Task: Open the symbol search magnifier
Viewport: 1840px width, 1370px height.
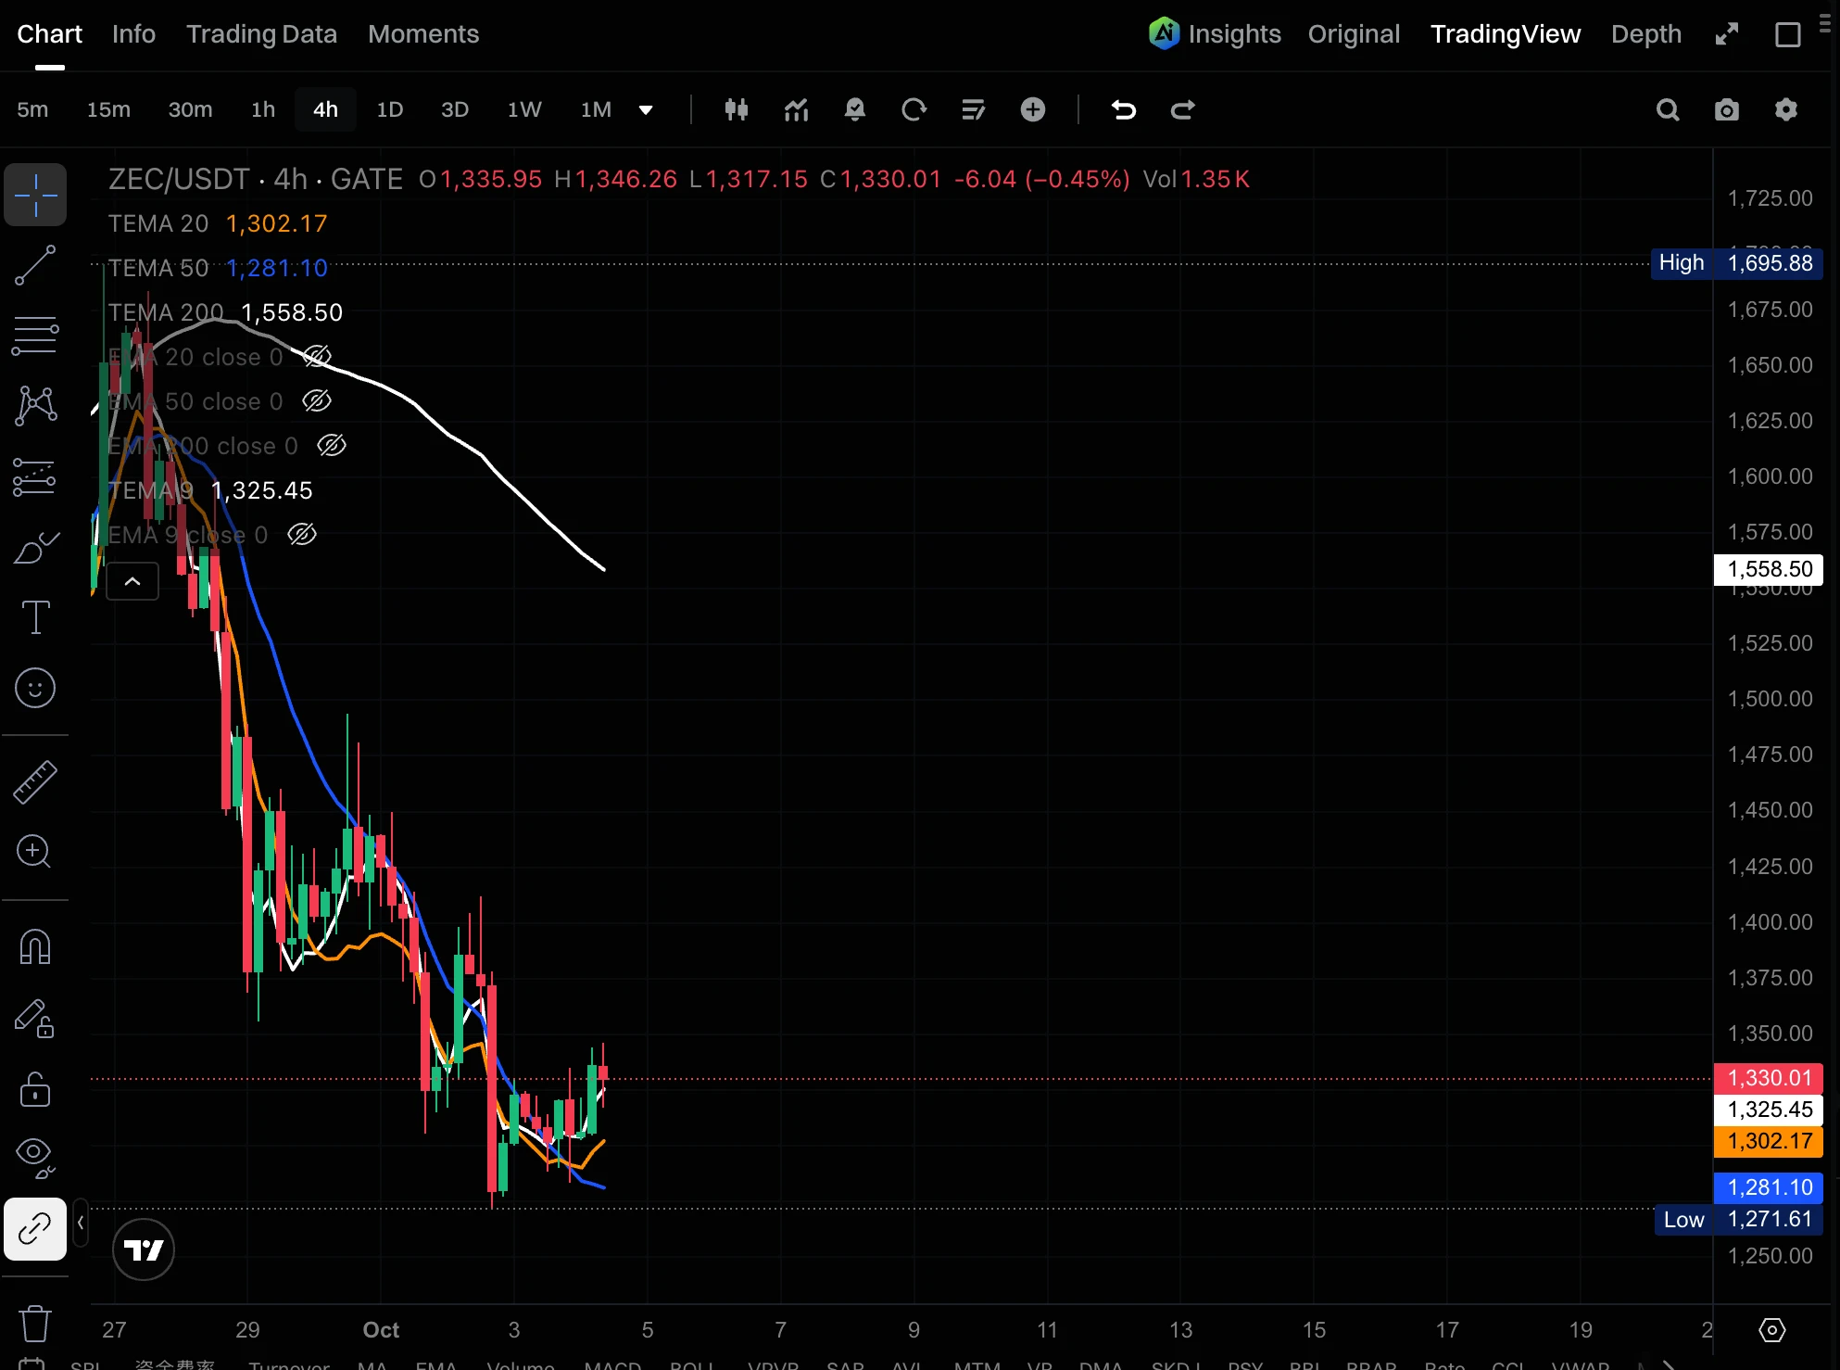Action: pyautogui.click(x=1668, y=110)
